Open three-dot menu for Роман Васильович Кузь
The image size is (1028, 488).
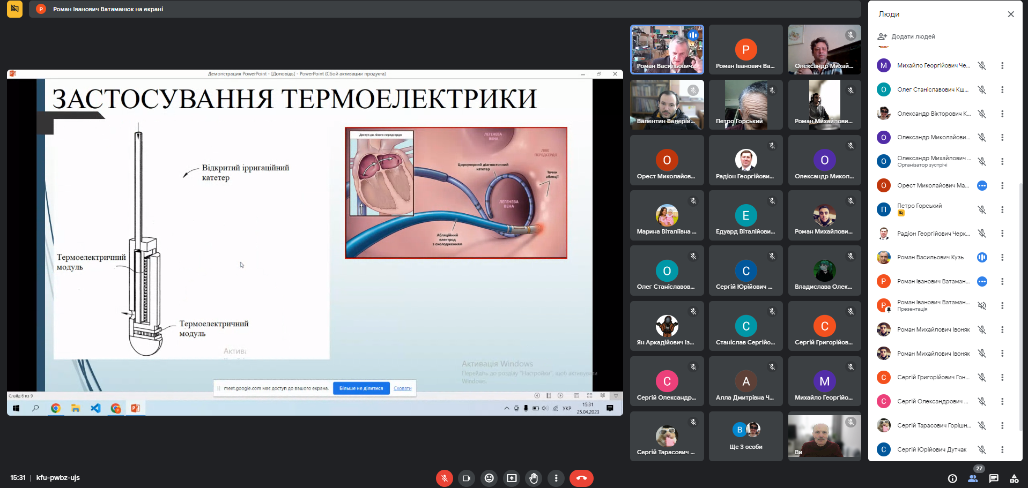[1002, 257]
